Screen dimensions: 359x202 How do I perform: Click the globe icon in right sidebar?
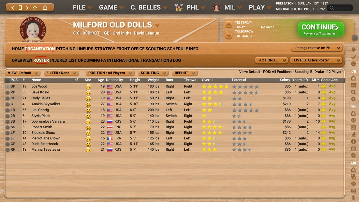353,64
